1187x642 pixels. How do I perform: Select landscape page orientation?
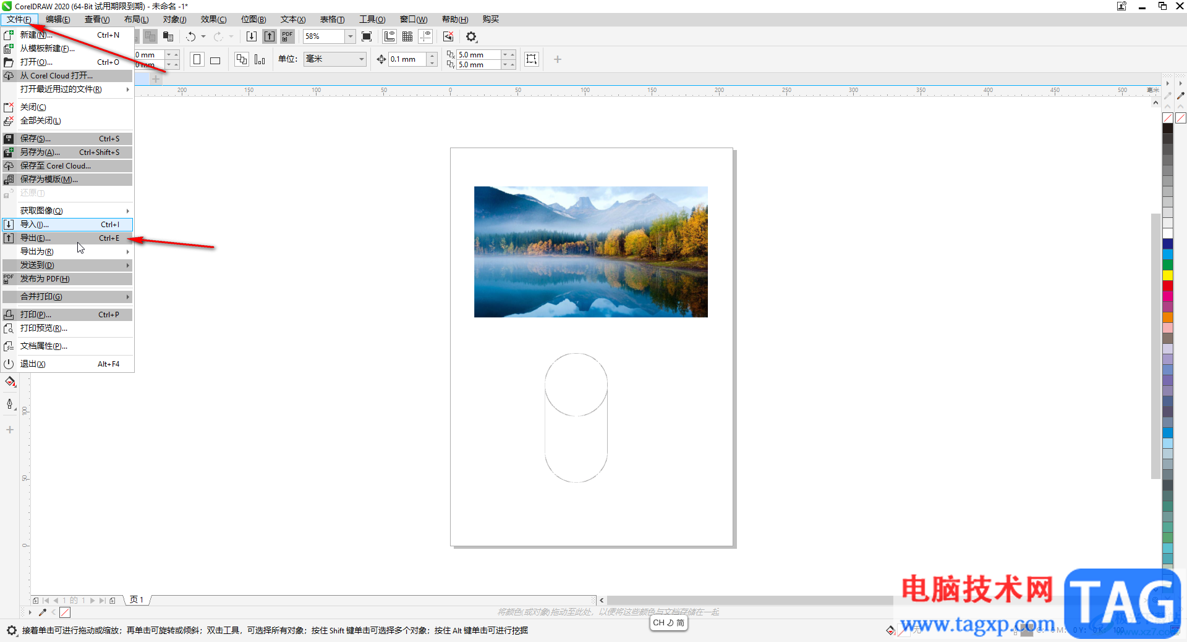[x=215, y=59]
